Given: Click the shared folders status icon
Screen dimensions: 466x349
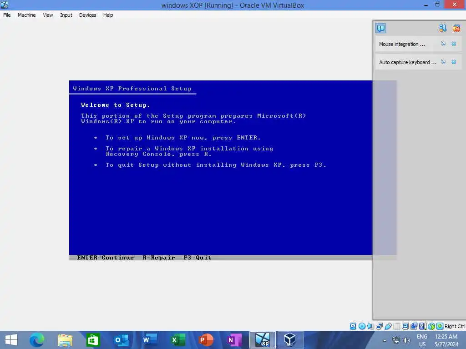Looking at the screenshot, I should [396, 326].
